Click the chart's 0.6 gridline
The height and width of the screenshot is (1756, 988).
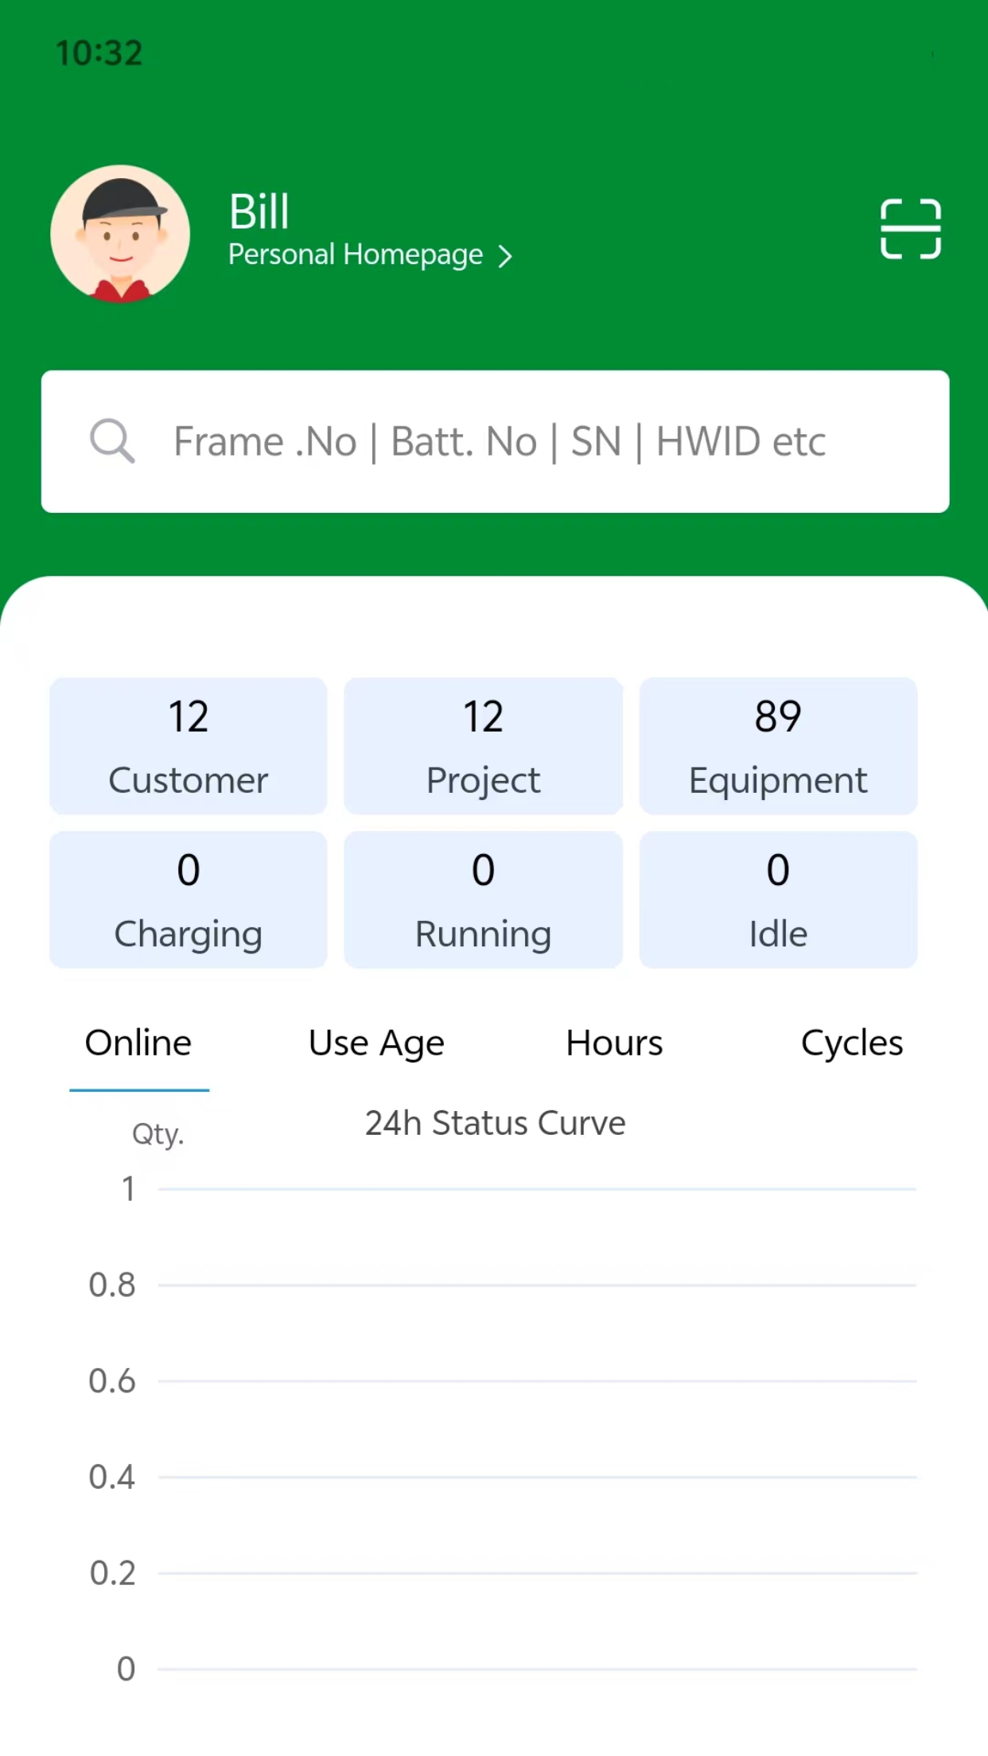click(x=537, y=1381)
